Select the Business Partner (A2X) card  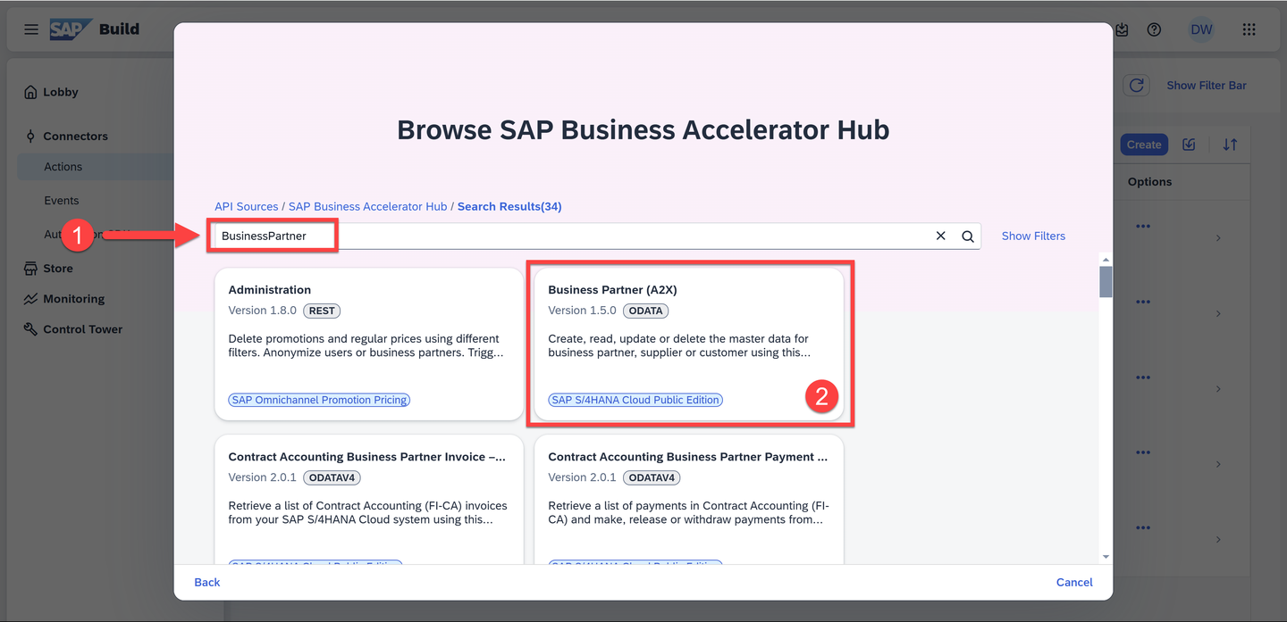pos(689,344)
